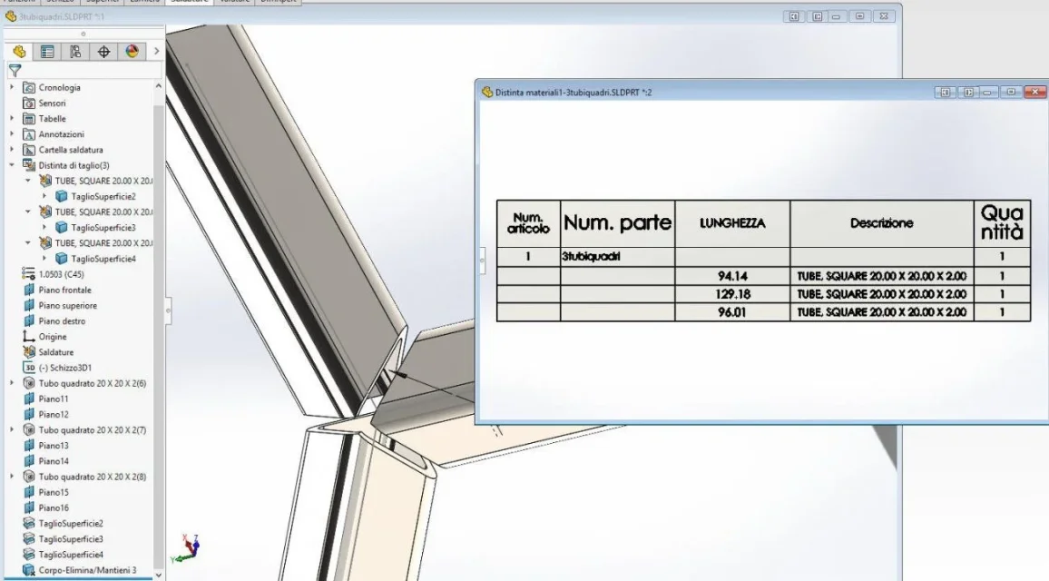The image size is (1049, 581).
Task: Select the Sensori tree item
Action: (53, 103)
